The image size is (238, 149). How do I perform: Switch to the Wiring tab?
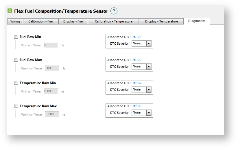point(15,21)
